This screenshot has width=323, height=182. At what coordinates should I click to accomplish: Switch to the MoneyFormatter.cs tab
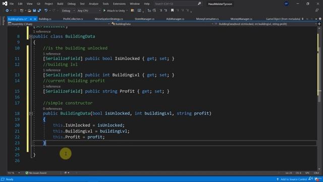coord(207,19)
